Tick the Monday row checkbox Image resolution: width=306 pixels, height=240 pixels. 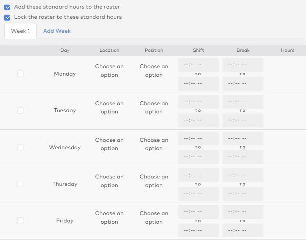coord(20,74)
